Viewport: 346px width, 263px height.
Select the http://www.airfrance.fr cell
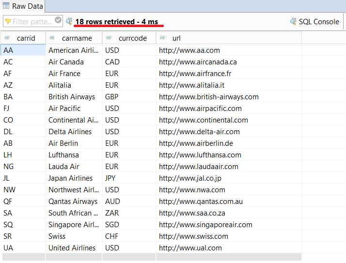pyautogui.click(x=229, y=74)
